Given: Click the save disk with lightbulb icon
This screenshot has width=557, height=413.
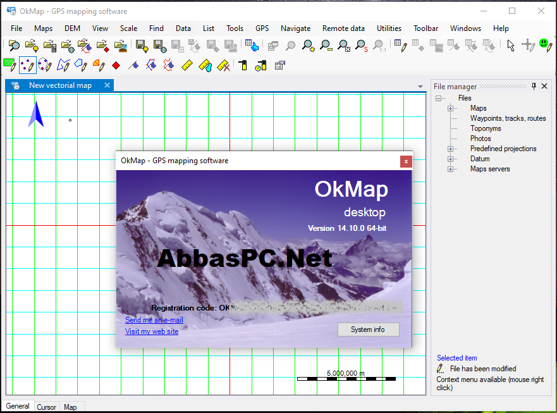Looking at the screenshot, I should click(x=142, y=46).
